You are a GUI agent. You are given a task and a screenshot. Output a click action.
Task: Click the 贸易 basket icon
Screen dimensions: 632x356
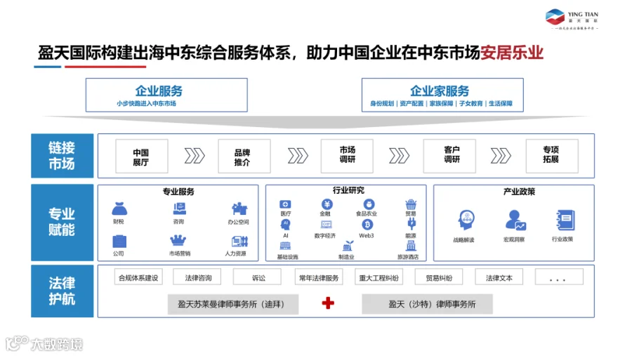[411, 204]
